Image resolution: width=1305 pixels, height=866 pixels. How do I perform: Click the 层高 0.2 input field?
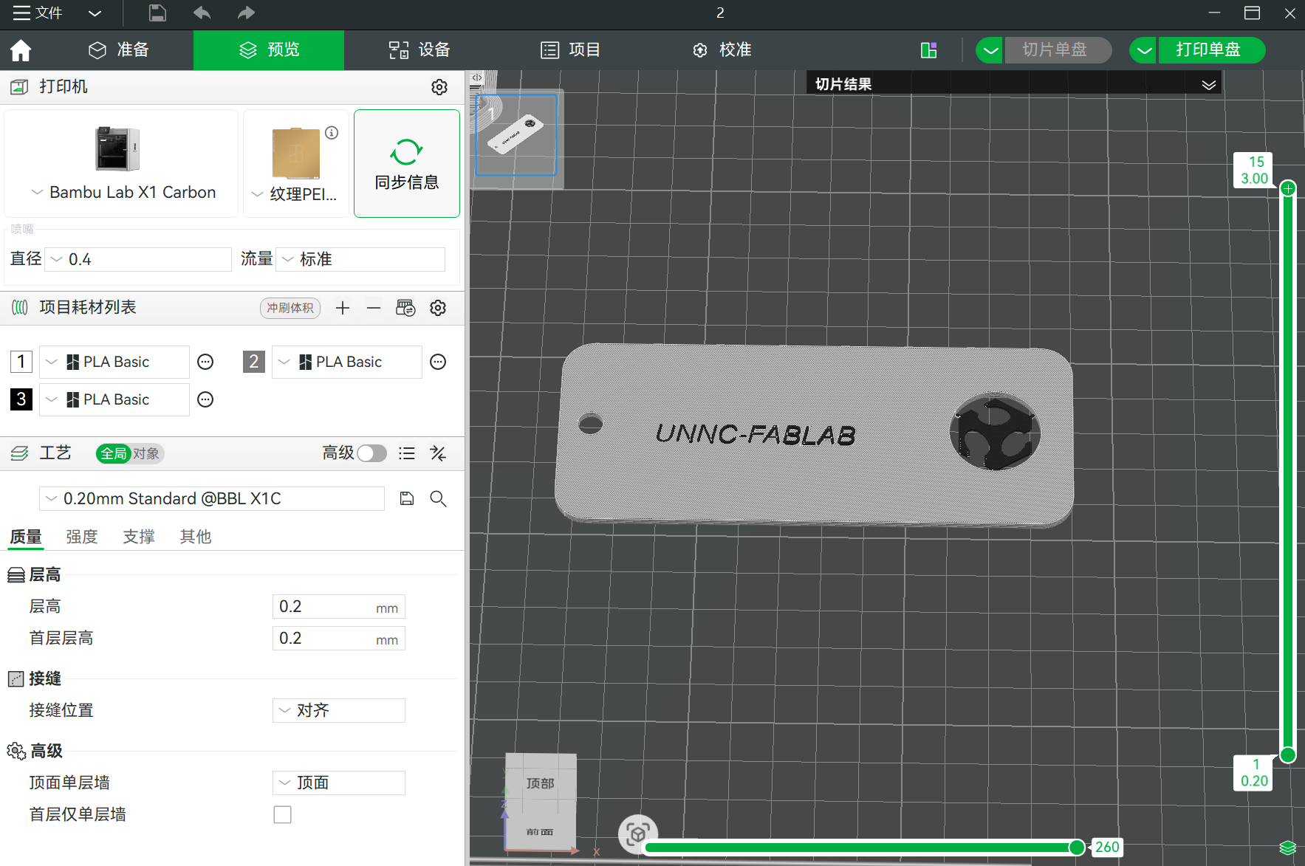tap(339, 607)
